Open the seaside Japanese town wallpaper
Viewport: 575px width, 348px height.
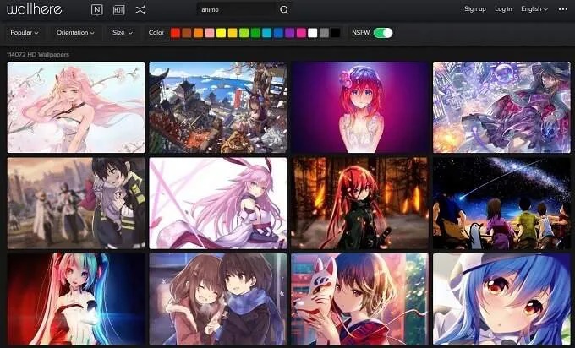tap(218, 107)
